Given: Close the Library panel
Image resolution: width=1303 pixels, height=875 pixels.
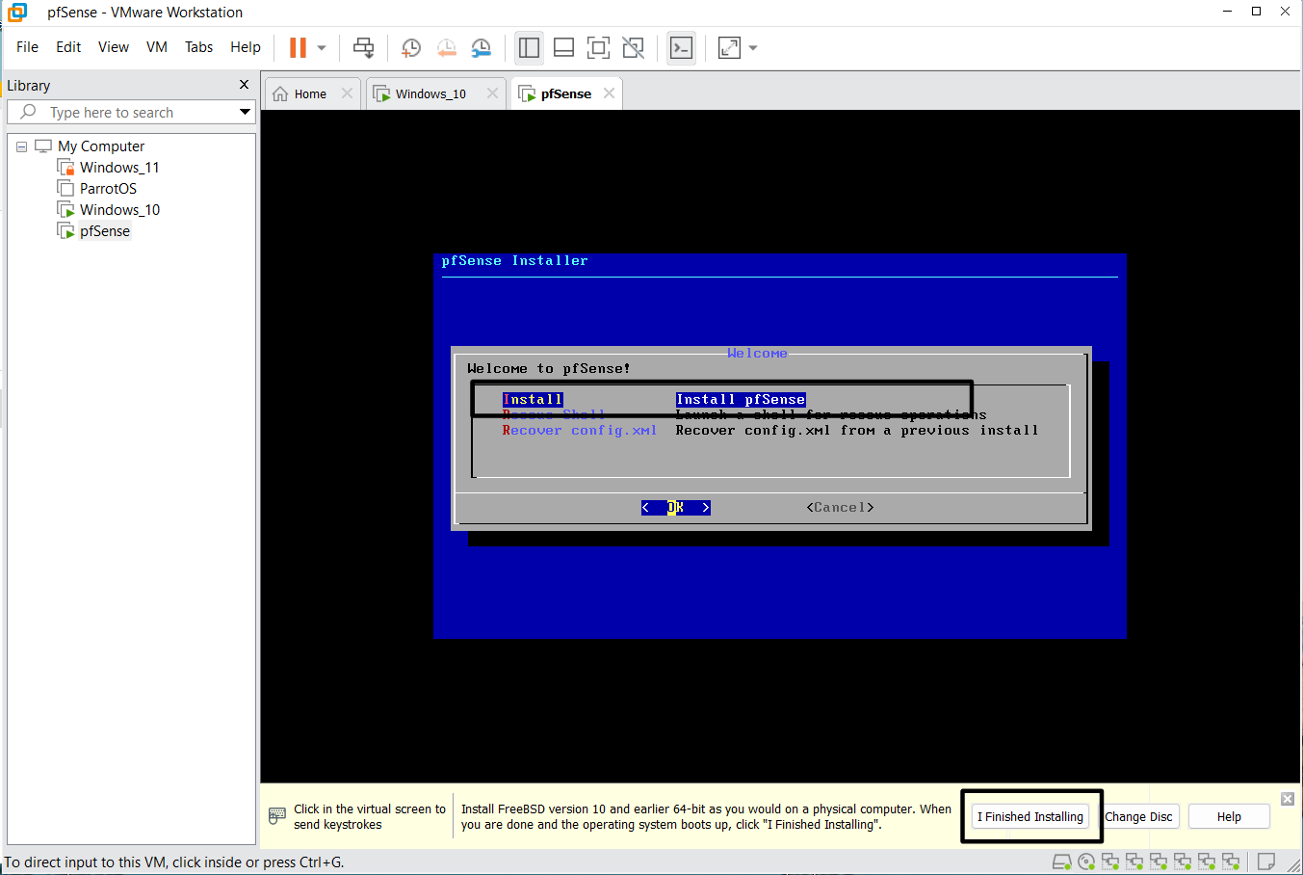Looking at the screenshot, I should [244, 85].
